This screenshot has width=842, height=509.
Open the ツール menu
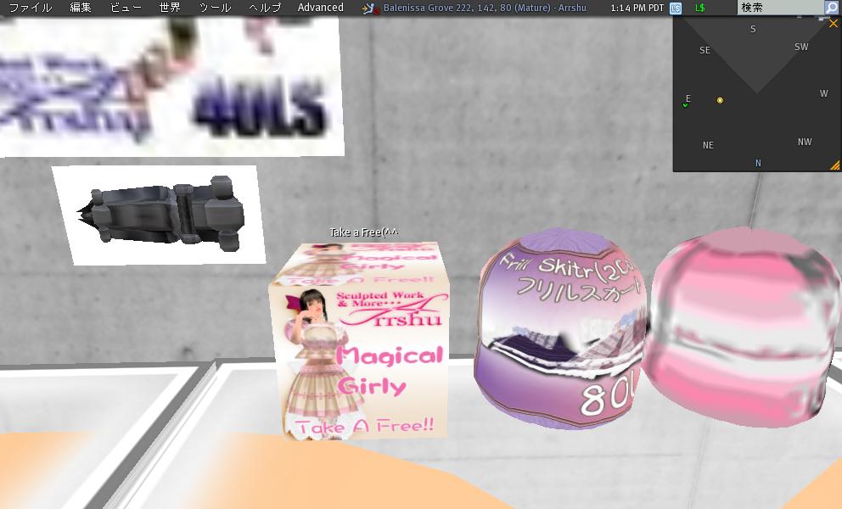pos(215,8)
